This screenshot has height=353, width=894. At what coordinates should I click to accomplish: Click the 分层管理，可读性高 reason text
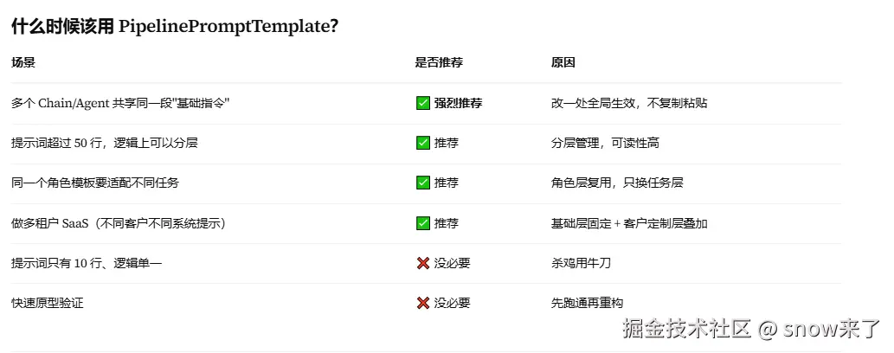[605, 143]
